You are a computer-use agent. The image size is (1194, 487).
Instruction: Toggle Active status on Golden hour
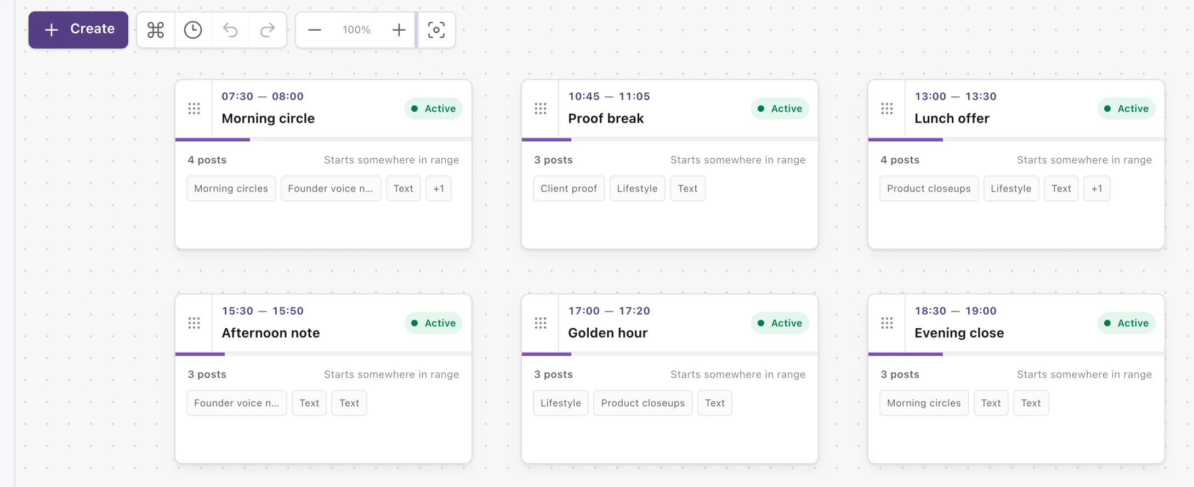780,323
